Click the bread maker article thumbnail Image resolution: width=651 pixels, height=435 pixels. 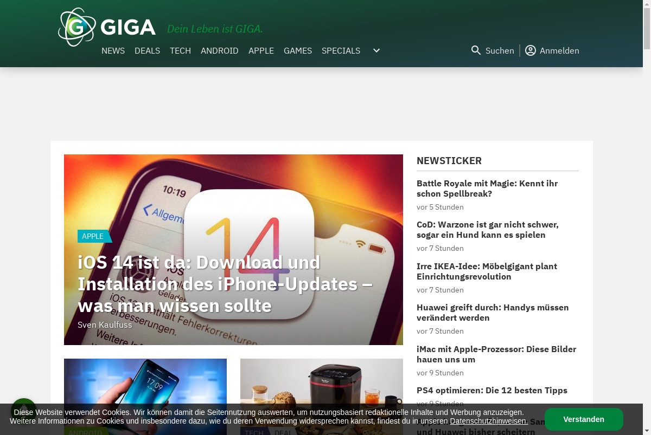[322, 397]
